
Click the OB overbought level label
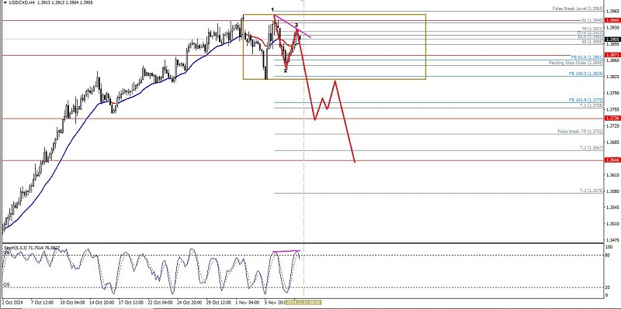6,252
